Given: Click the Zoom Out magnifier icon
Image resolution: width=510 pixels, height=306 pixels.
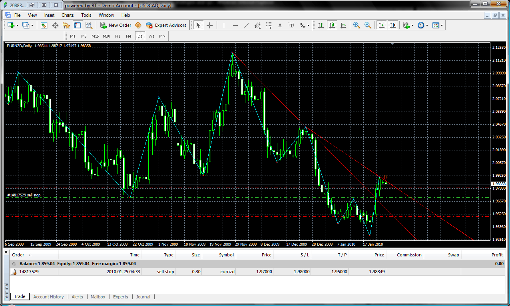Looking at the screenshot, I should pyautogui.click(x=367, y=25).
